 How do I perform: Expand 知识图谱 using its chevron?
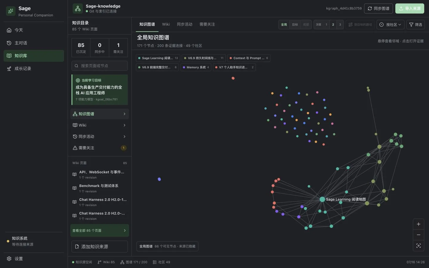pos(125,114)
